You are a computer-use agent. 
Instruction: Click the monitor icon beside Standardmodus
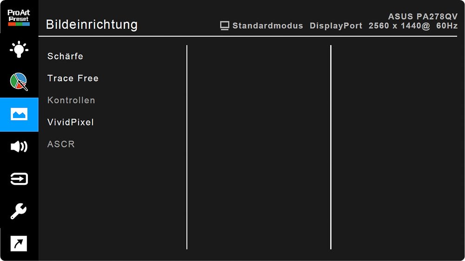(225, 26)
